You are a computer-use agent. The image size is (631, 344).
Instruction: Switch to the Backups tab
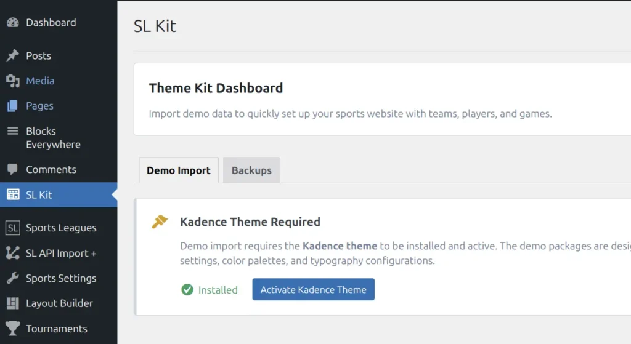pyautogui.click(x=251, y=170)
